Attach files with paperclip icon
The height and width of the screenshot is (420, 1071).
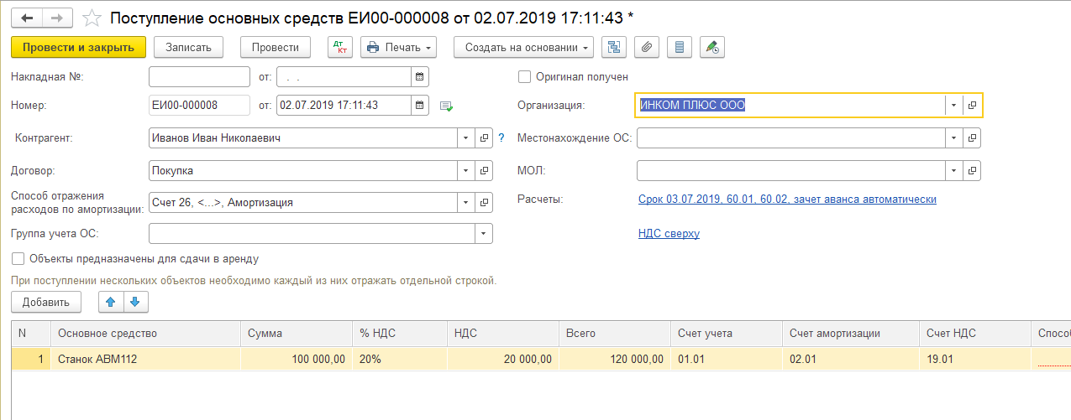(647, 47)
